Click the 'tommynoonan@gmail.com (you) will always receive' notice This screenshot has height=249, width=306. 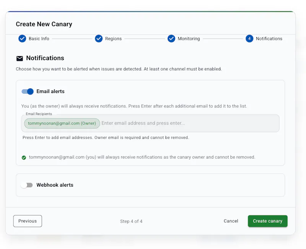[142, 157]
